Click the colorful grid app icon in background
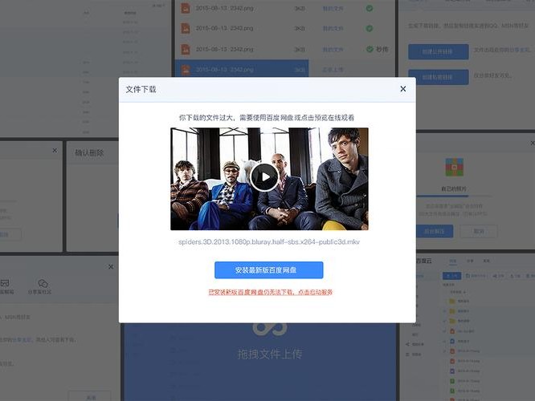The image size is (535, 401). [x=455, y=168]
